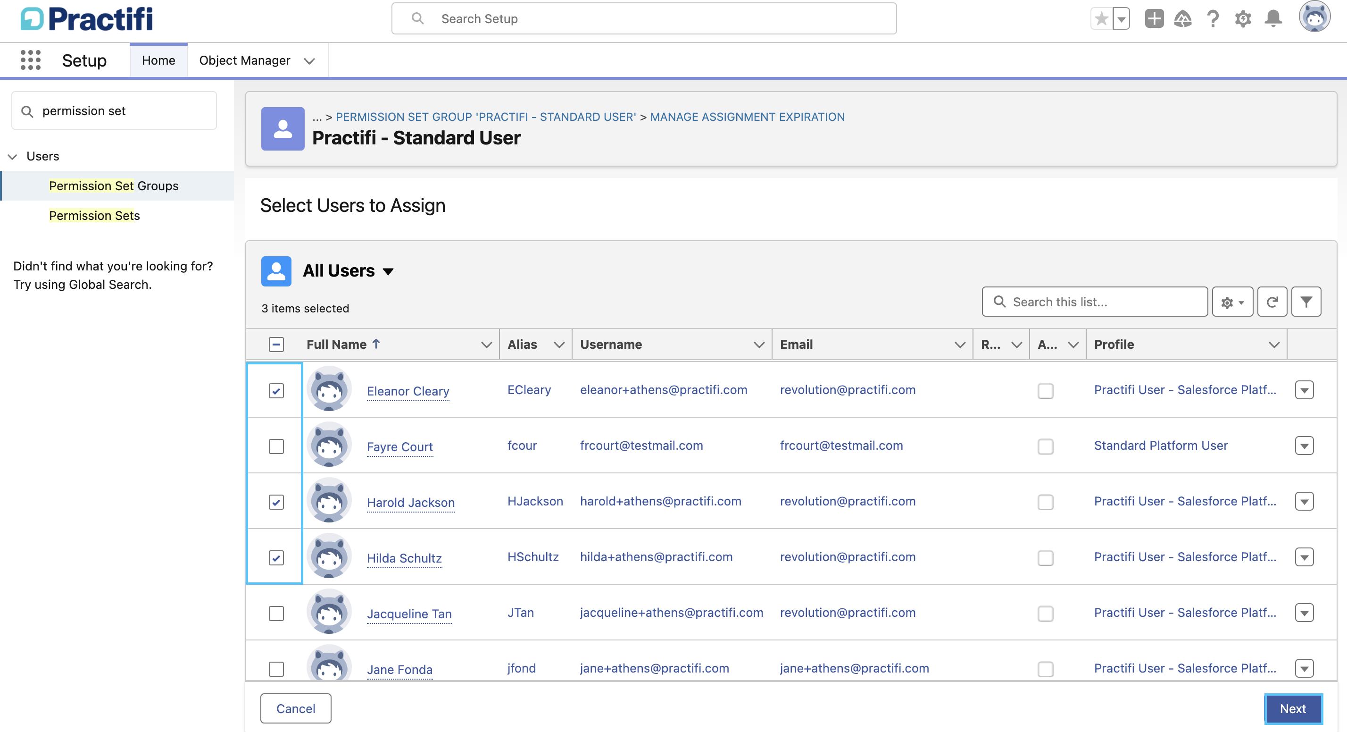Open the Trailhead guidance icon
This screenshot has height=732, width=1347.
pyautogui.click(x=1183, y=19)
